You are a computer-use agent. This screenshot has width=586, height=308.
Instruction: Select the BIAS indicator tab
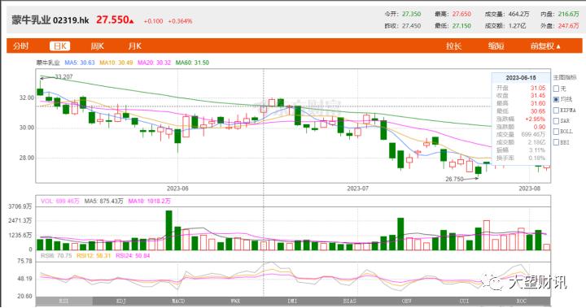[x=349, y=301]
